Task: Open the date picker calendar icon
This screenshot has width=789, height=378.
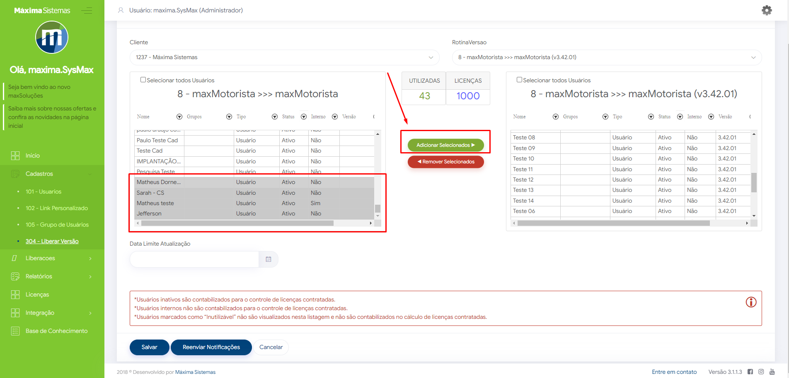Action: click(x=268, y=259)
